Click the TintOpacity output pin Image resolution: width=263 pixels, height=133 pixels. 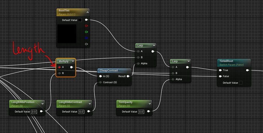pyautogui.click(x=148, y=111)
